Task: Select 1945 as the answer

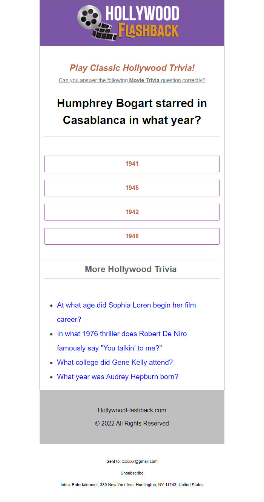Action: click(132, 188)
